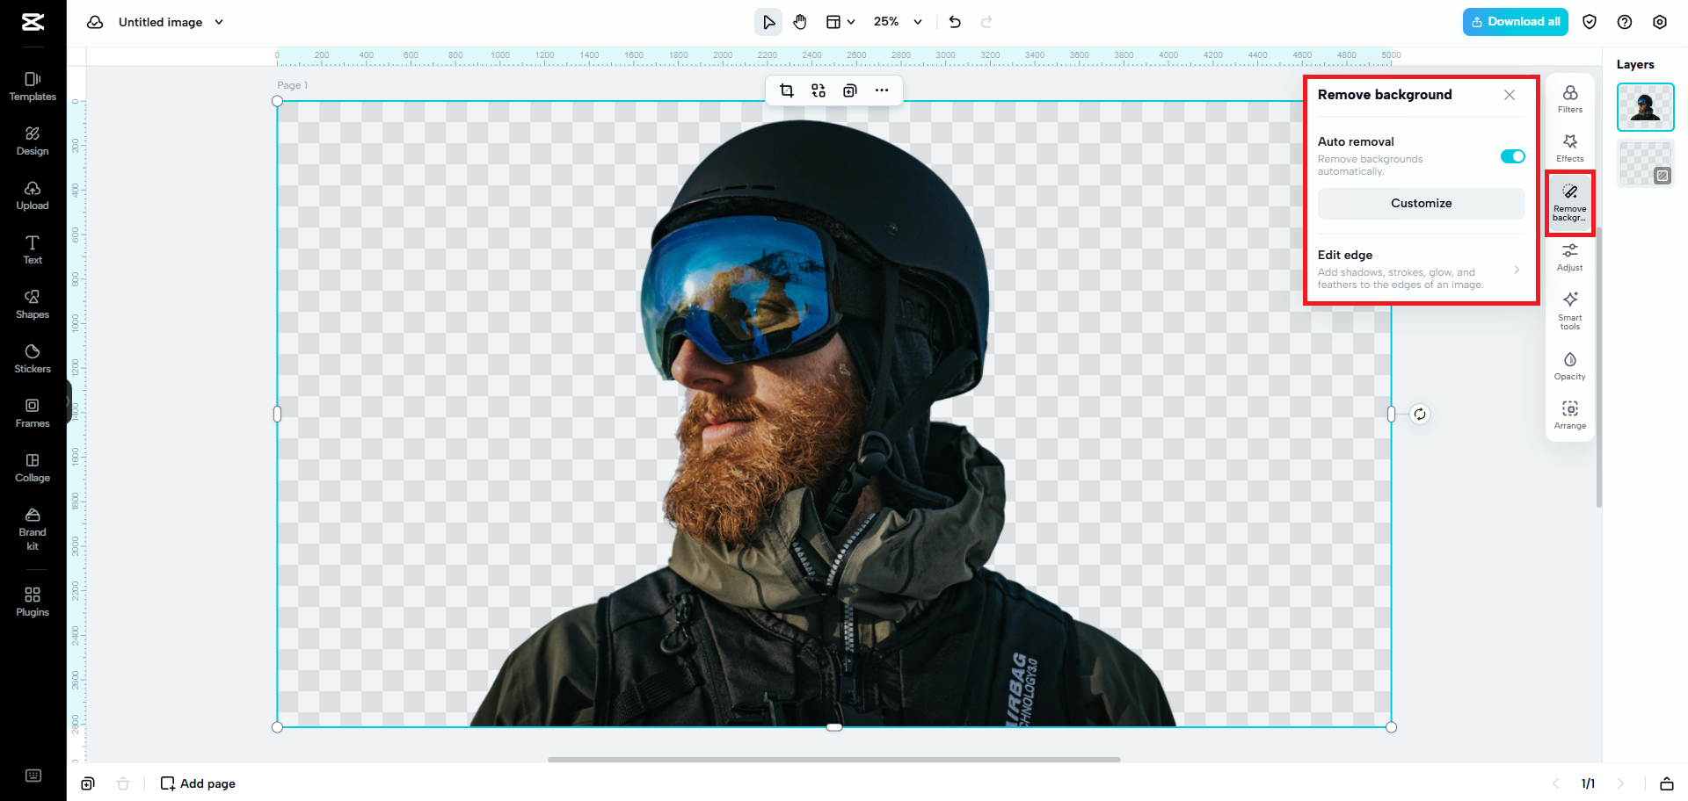Screen dimensions: 1688x801
Task: Open the Adjust panel
Action: click(x=1569, y=256)
